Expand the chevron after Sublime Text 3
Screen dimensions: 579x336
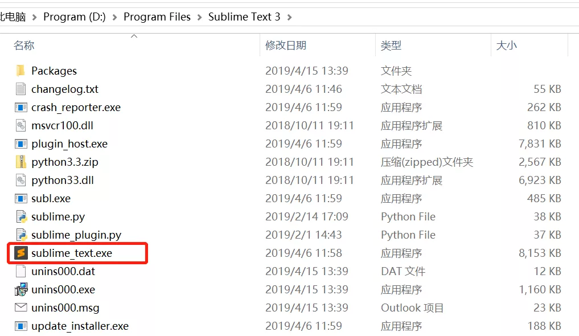tap(289, 17)
